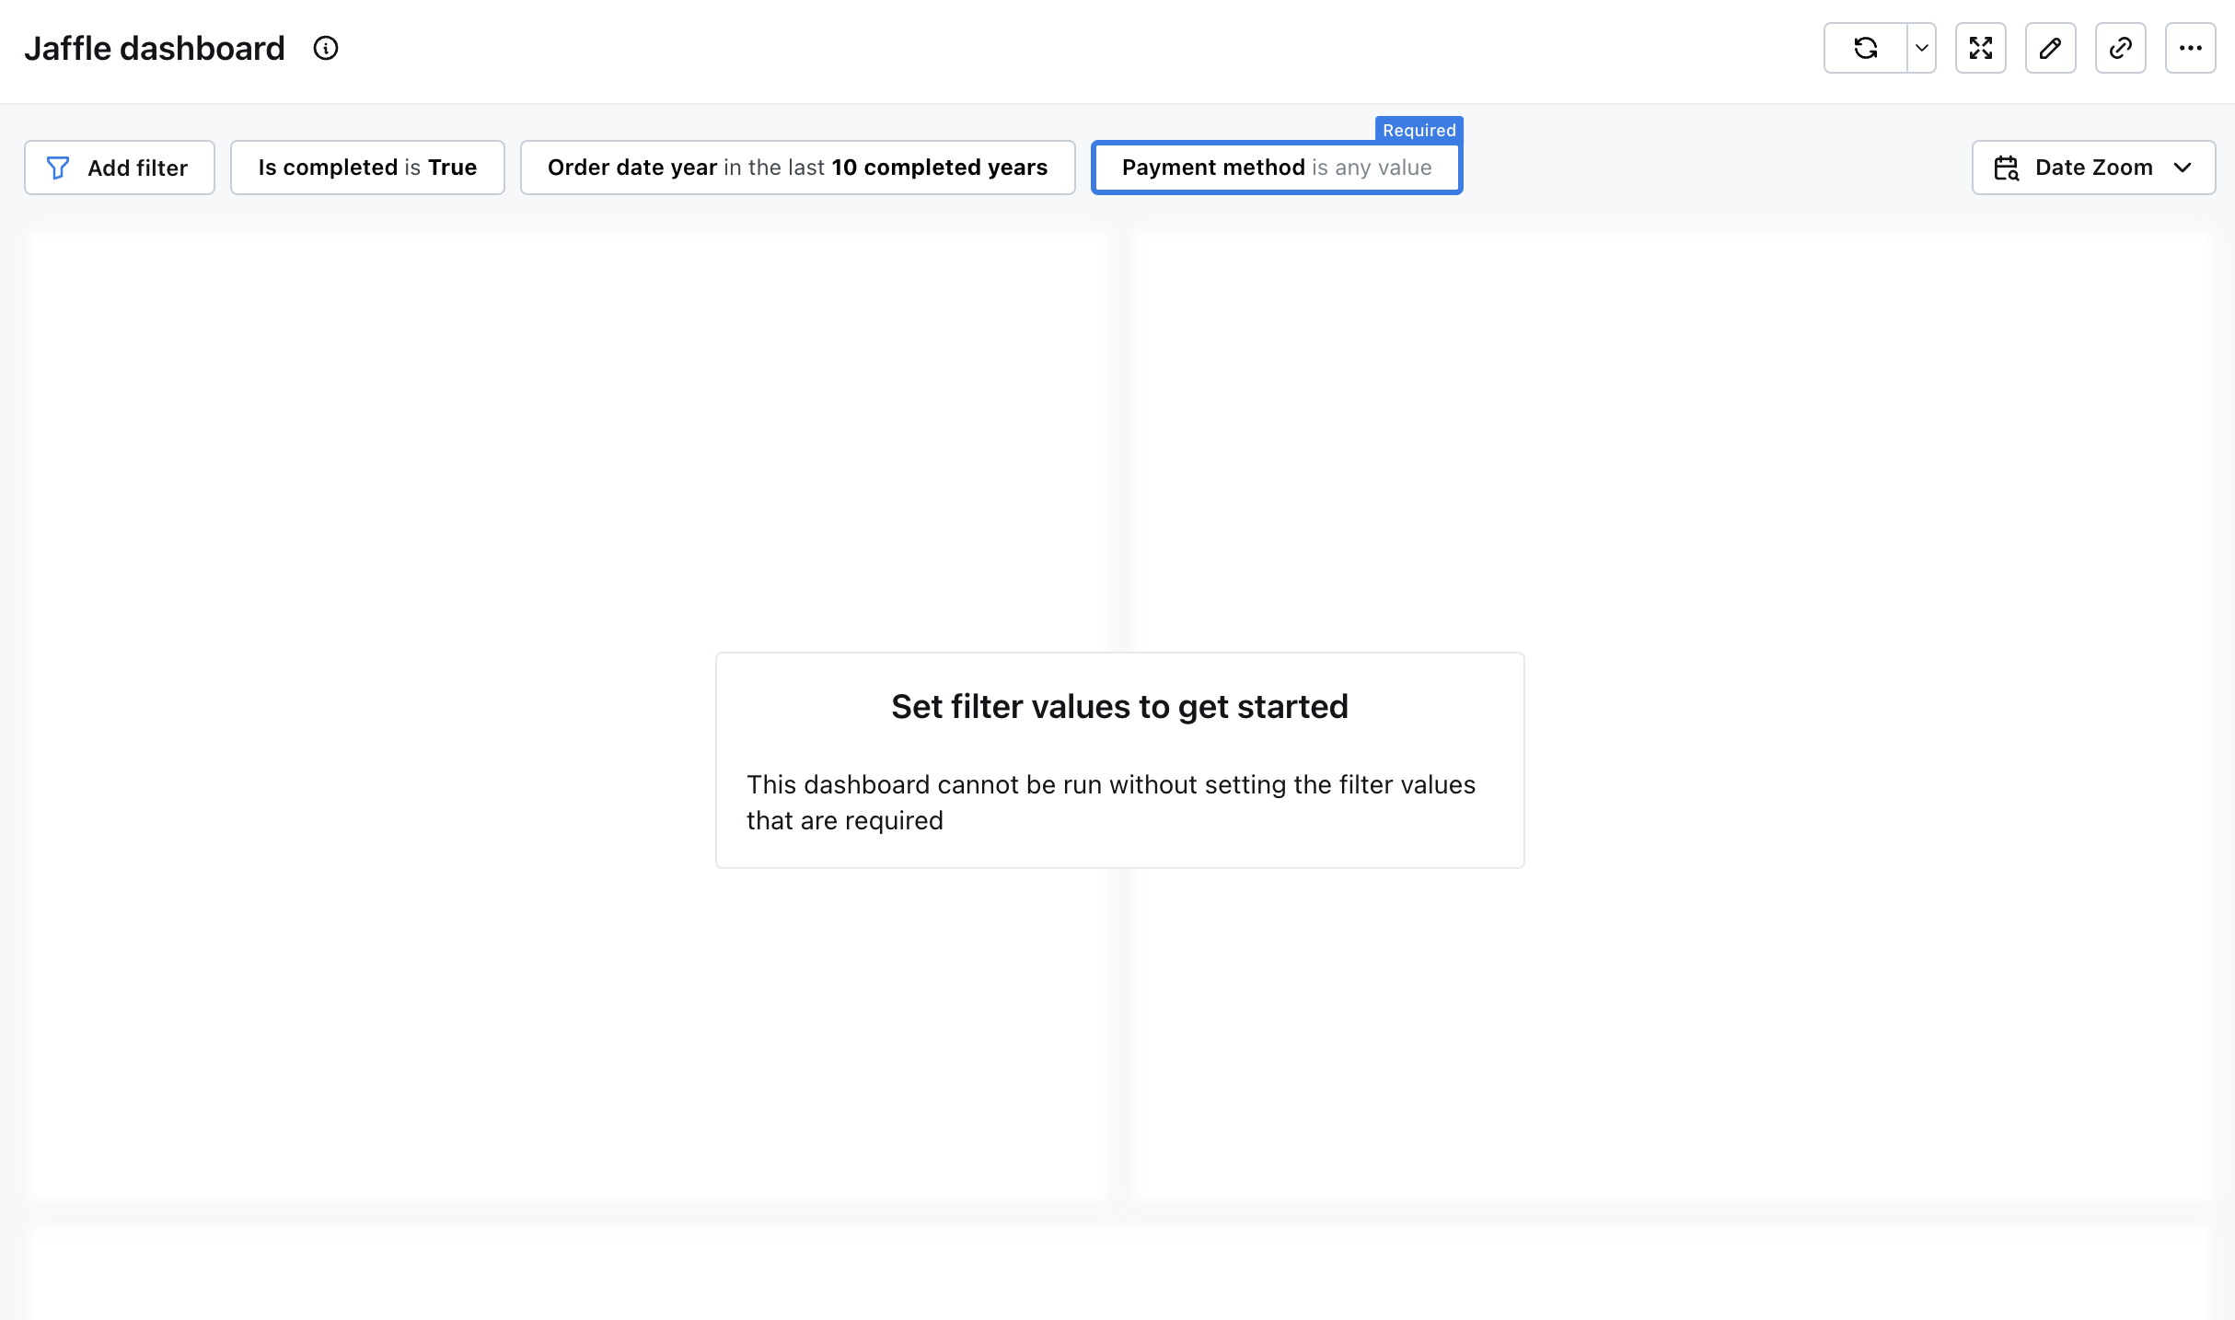
Task: Expand the Date Zoom chevron arrow
Action: [x=2183, y=168]
